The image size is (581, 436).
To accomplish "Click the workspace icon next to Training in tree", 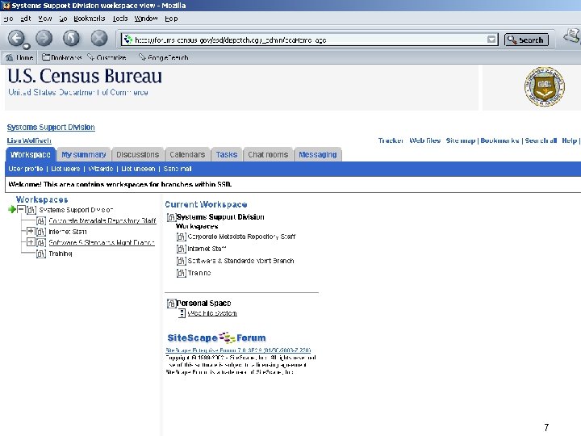I will pos(41,254).
